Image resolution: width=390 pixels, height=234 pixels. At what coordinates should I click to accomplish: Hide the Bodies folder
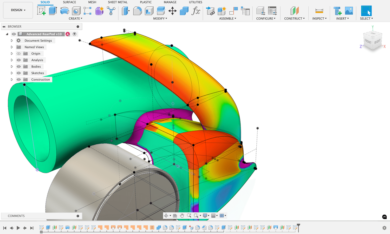[x=19, y=66]
